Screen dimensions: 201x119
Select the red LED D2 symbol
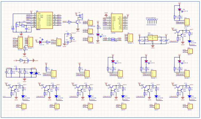point(41,42)
